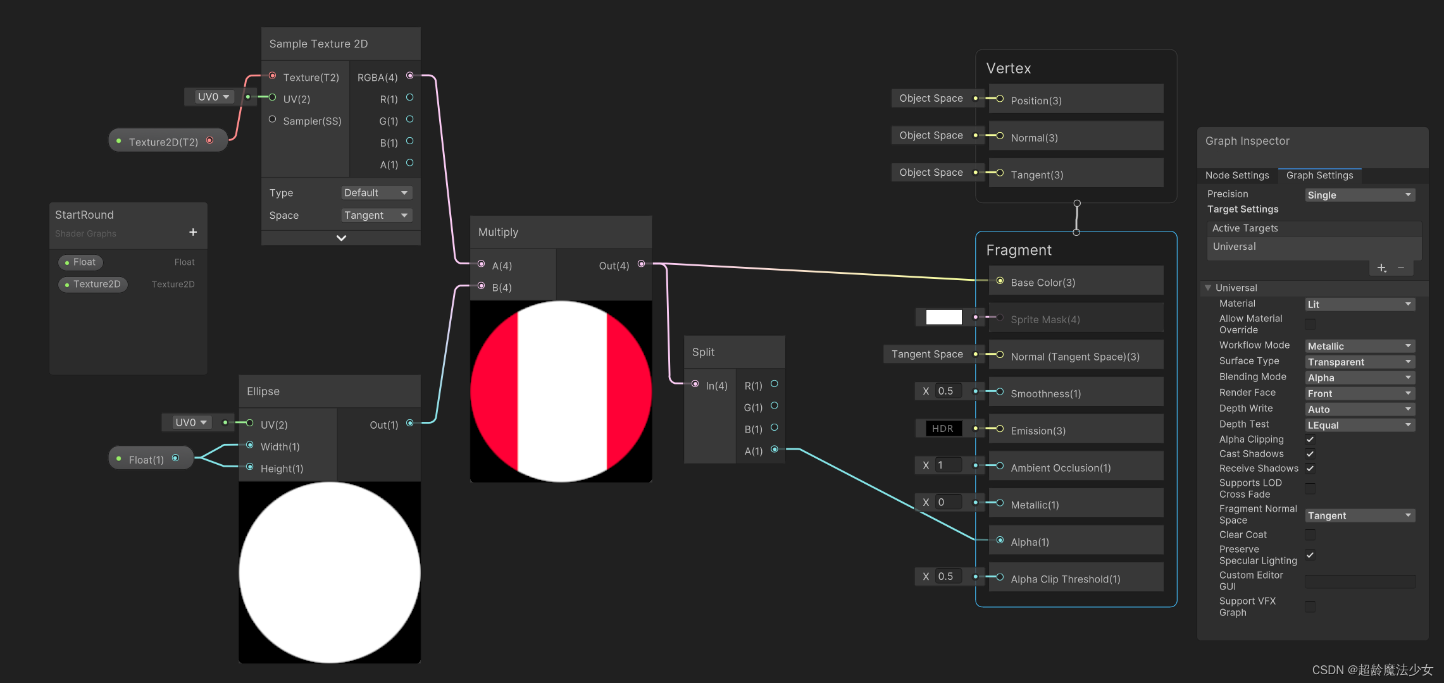Uncheck the Alpha Clipping checkbox

[x=1310, y=439]
